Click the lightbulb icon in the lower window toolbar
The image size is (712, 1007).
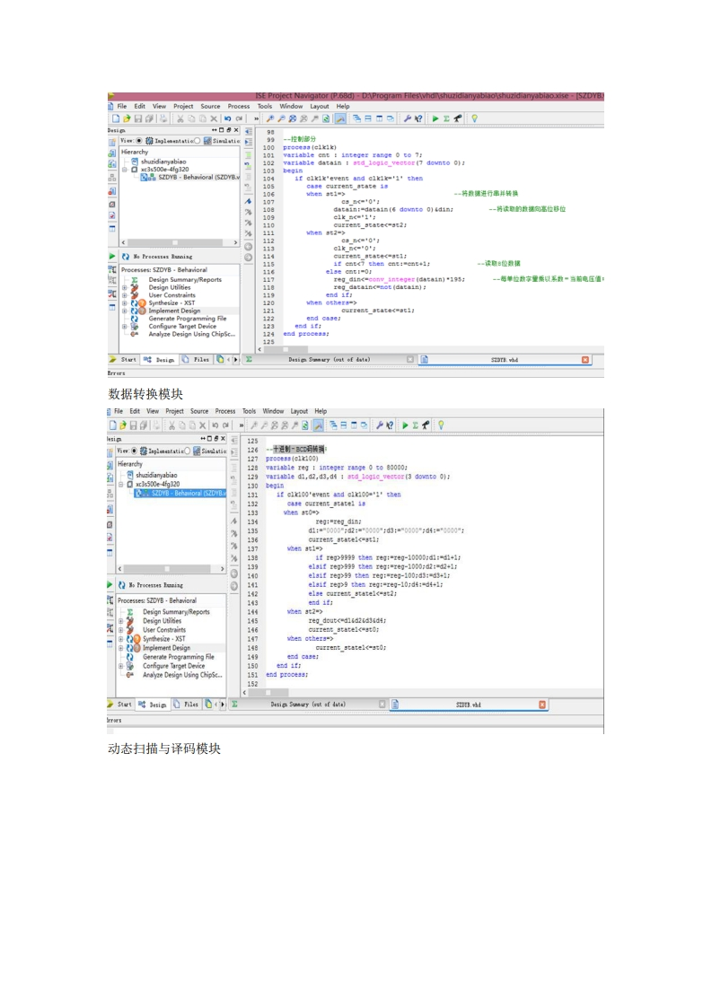point(440,425)
